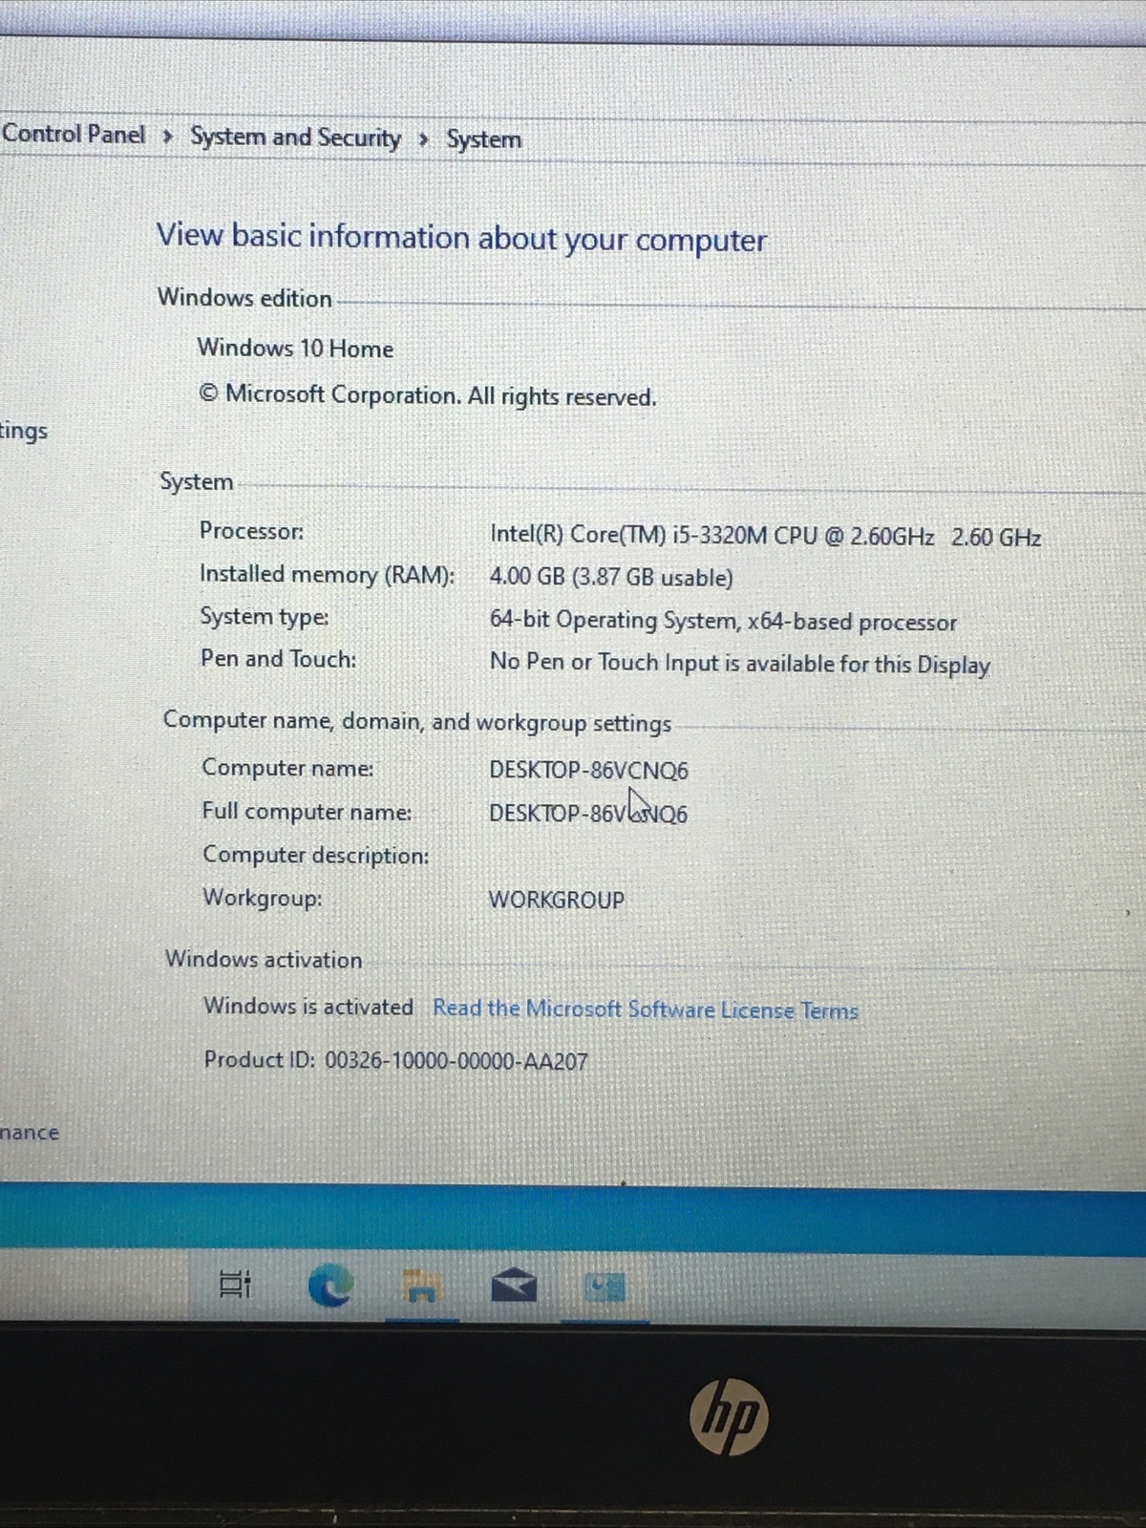Click the Full computer name label
The width and height of the screenshot is (1146, 1528).
307,812
